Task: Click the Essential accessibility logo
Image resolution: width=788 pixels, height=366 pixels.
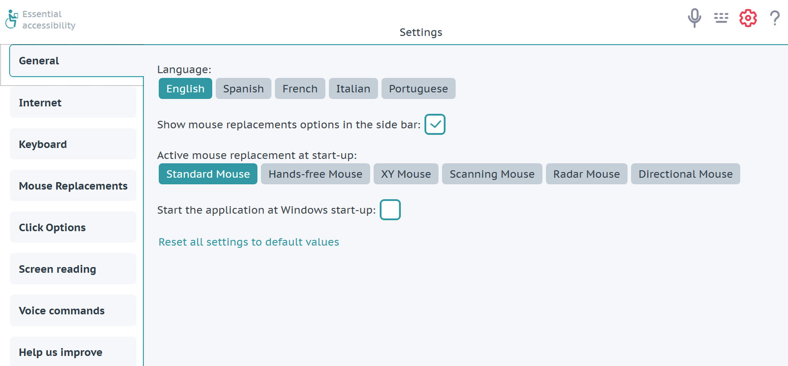Action: [x=40, y=19]
